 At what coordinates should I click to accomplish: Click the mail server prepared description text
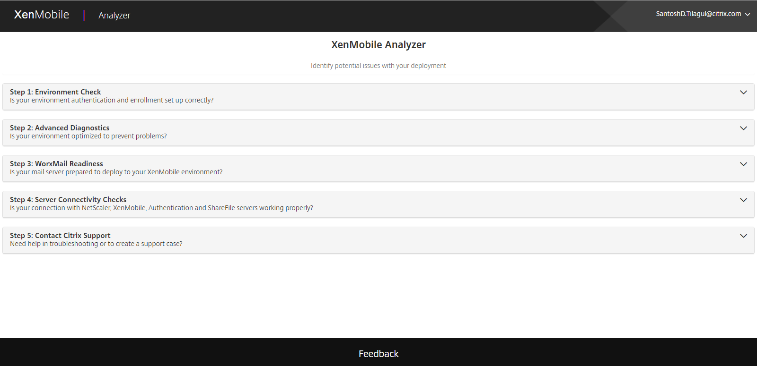tap(116, 172)
